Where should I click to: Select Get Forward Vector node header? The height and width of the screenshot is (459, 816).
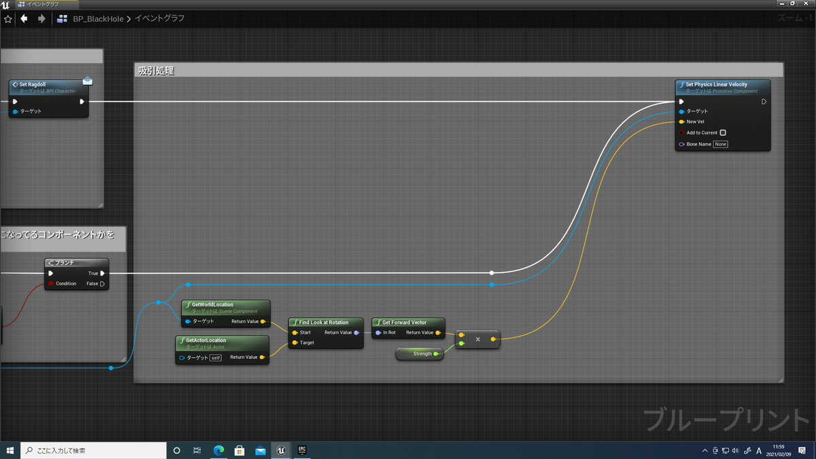coord(409,322)
